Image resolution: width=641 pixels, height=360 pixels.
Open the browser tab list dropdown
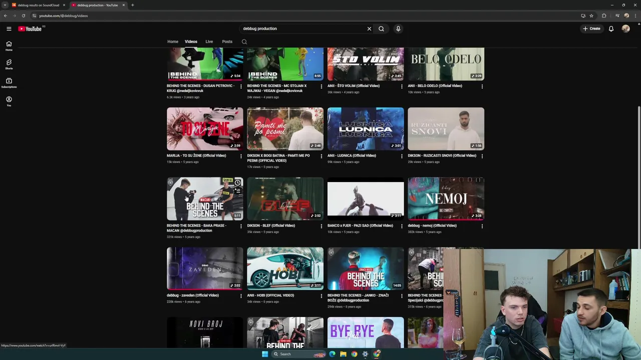(x=5, y=5)
